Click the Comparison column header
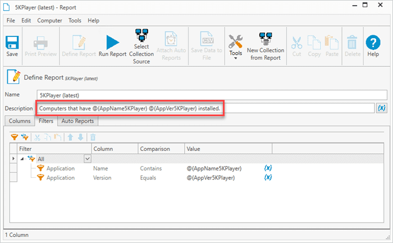 click(162, 149)
